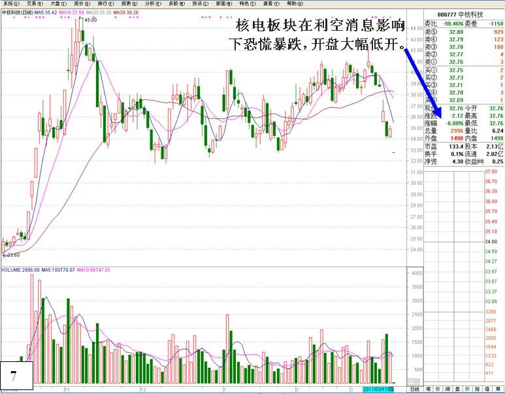Open the 大盘 menu
This screenshot has width=505, height=394.
coord(59,3)
